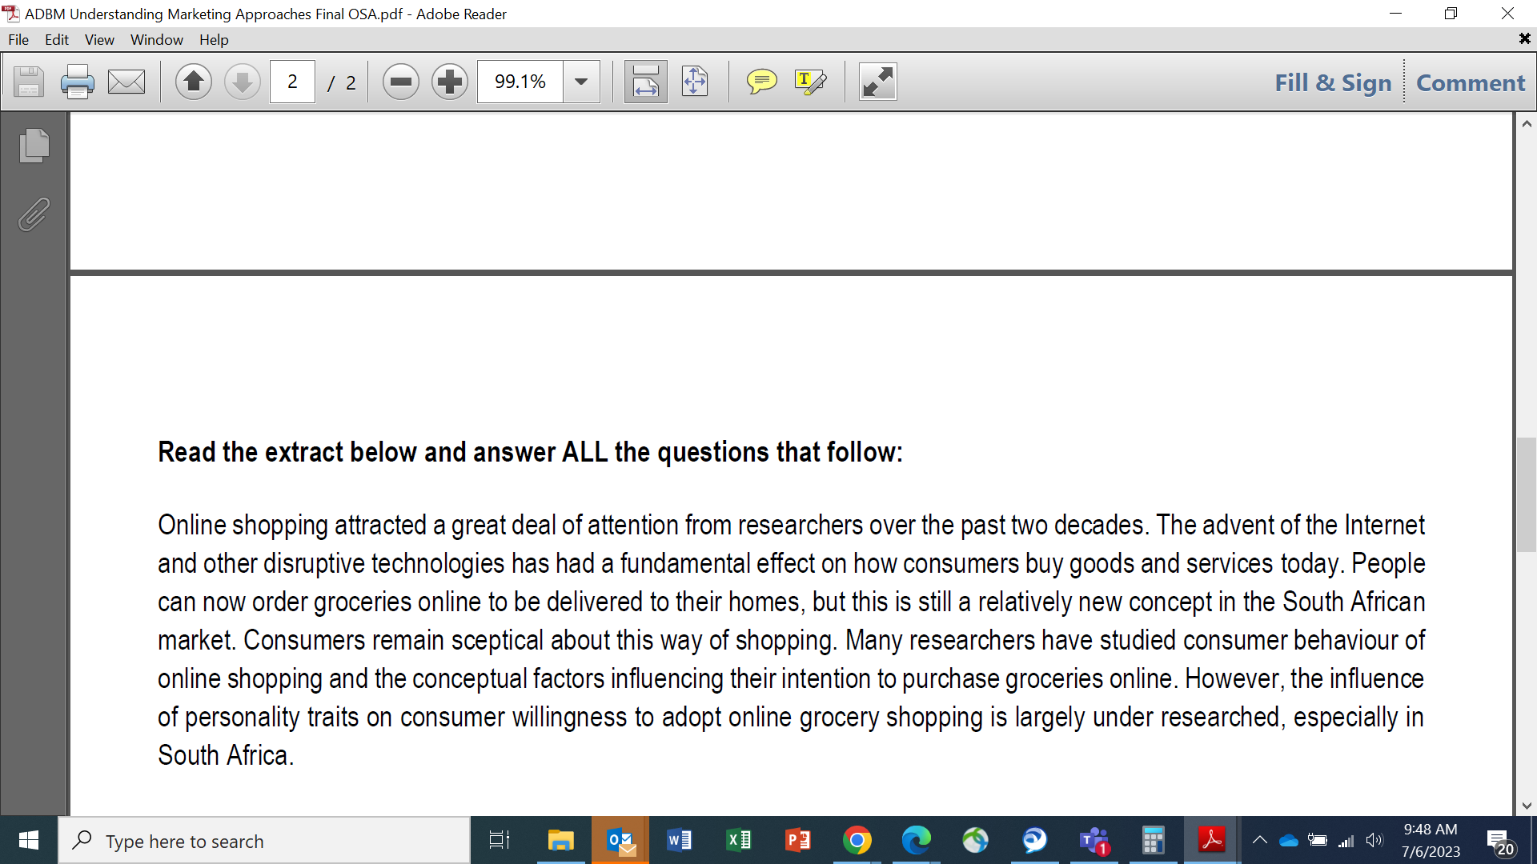Image resolution: width=1537 pixels, height=864 pixels.
Task: Add sticky note comment icon
Action: coord(761,82)
